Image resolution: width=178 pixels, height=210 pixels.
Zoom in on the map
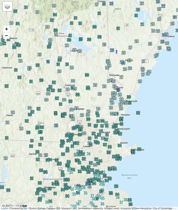(x=6, y=29)
